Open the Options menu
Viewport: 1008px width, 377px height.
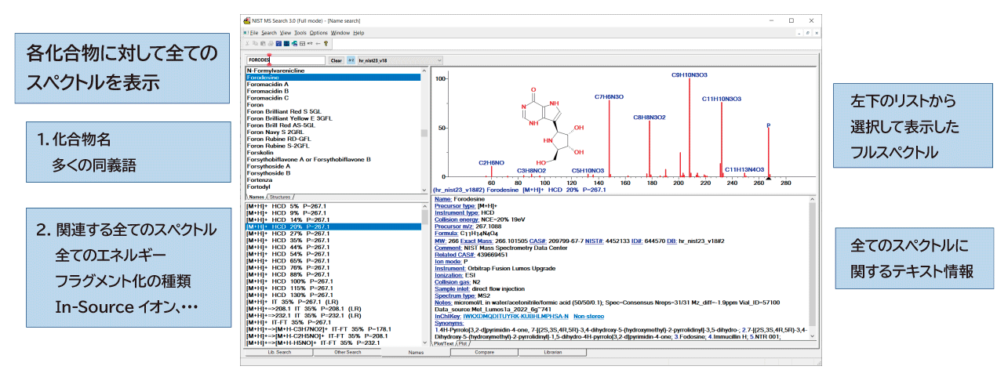(318, 33)
